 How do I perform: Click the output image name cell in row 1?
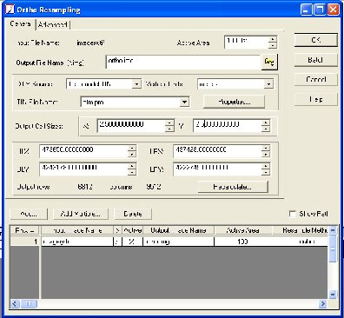point(178,242)
